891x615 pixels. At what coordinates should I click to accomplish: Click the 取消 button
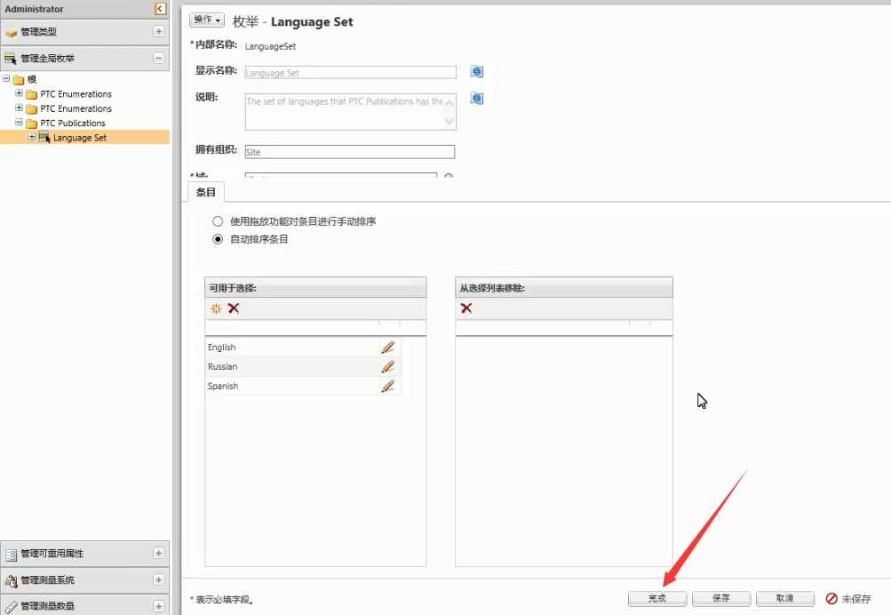[784, 599]
